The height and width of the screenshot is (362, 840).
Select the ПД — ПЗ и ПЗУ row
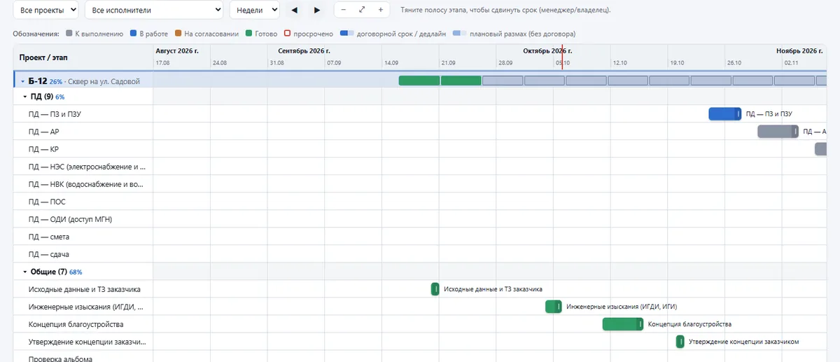[83, 114]
